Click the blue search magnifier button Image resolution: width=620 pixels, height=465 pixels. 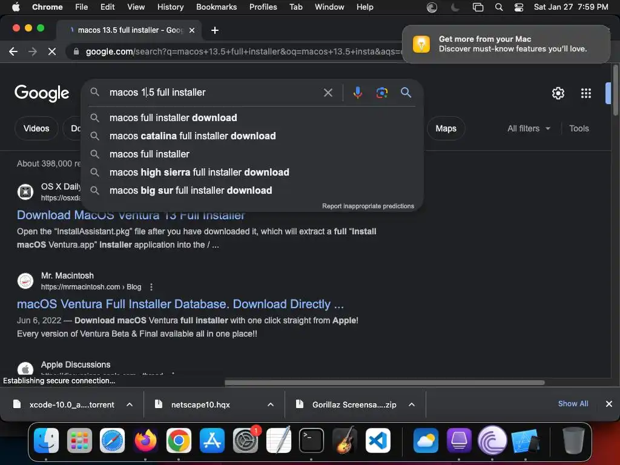click(x=406, y=93)
